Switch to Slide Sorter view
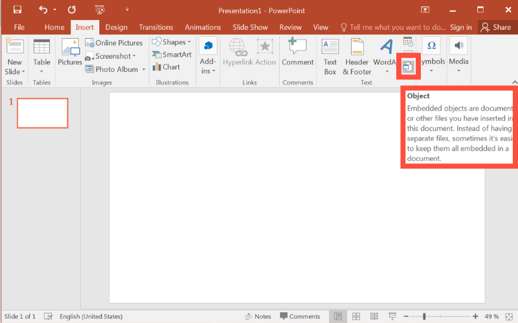 (x=355, y=317)
